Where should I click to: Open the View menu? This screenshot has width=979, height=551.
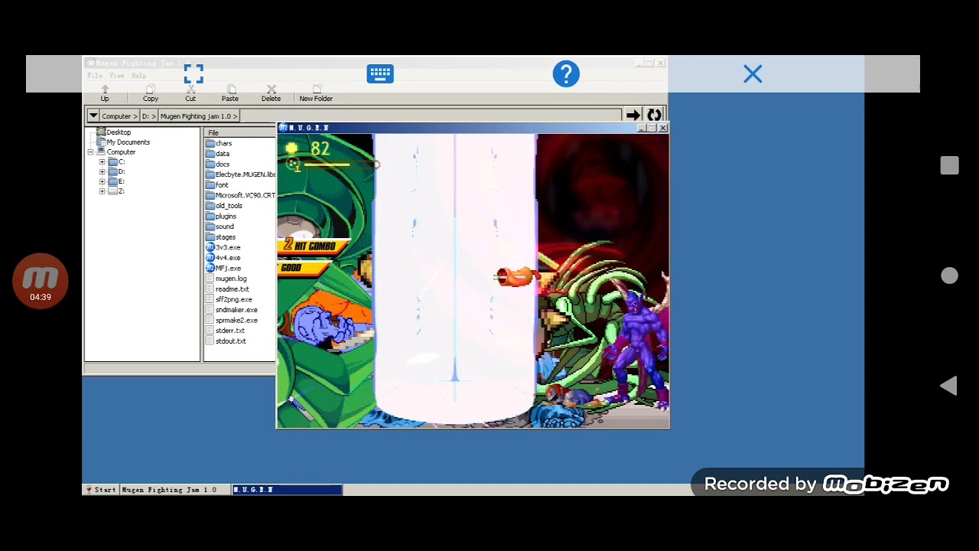[x=116, y=76]
